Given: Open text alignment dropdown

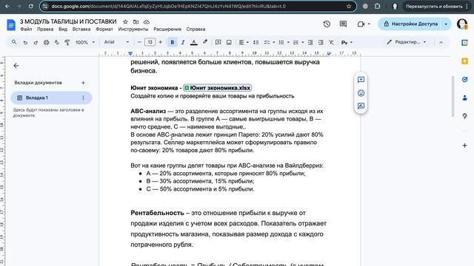Looking at the screenshot, I should pyautogui.click(x=244, y=43).
